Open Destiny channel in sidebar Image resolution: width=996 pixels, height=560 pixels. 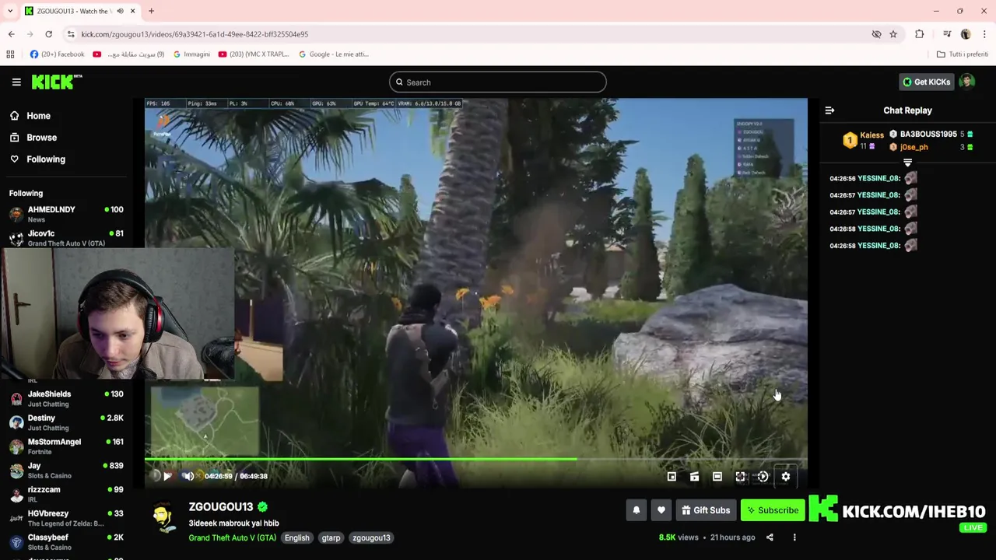(x=66, y=422)
